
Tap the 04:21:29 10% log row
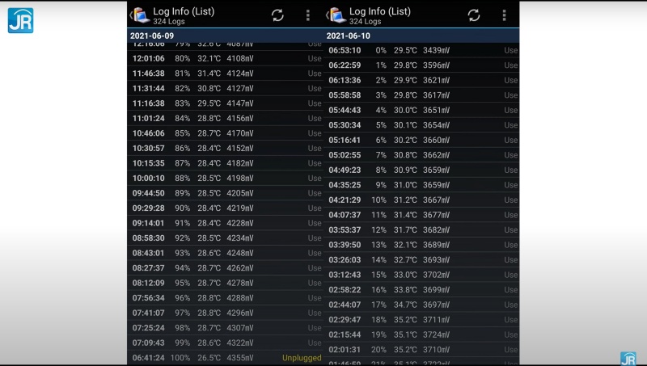[422, 200]
